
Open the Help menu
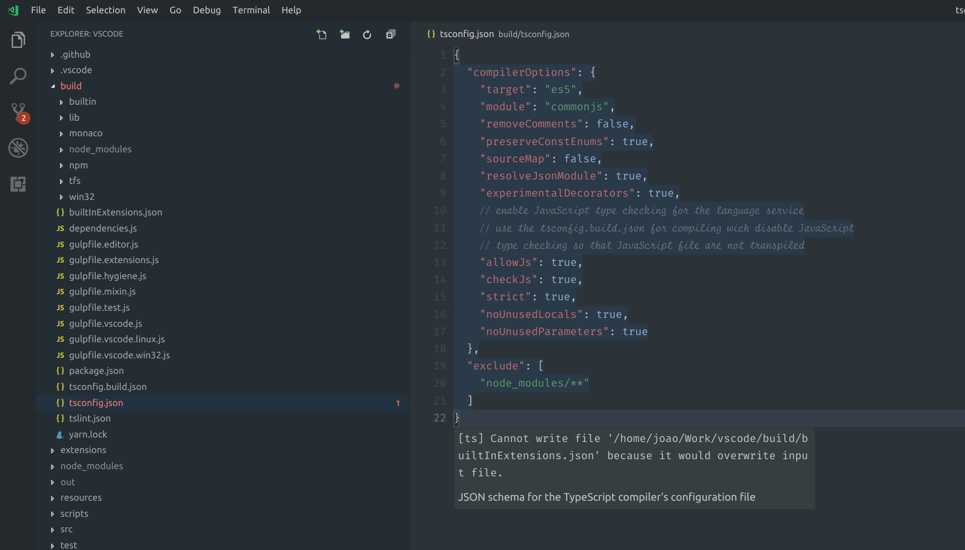pyautogui.click(x=291, y=10)
